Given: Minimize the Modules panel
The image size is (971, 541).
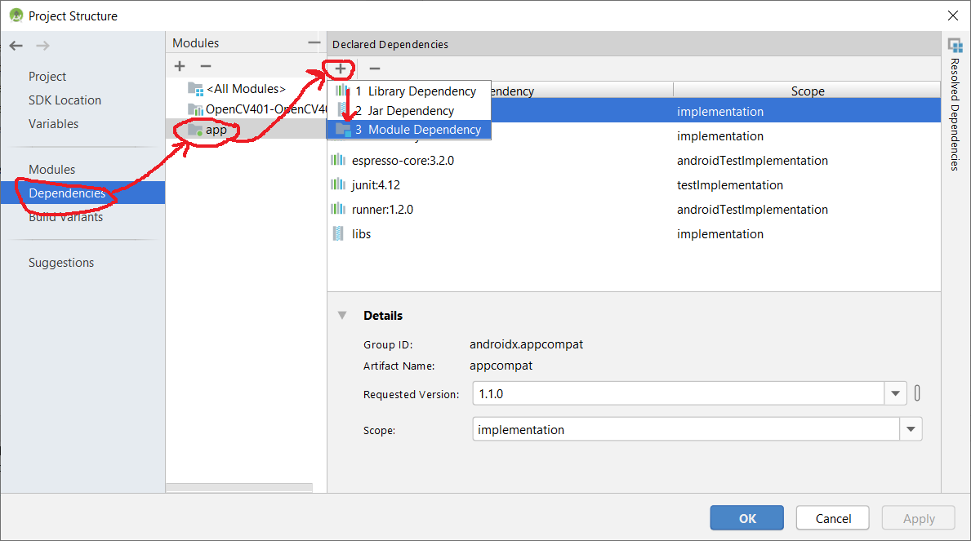Looking at the screenshot, I should point(314,42).
